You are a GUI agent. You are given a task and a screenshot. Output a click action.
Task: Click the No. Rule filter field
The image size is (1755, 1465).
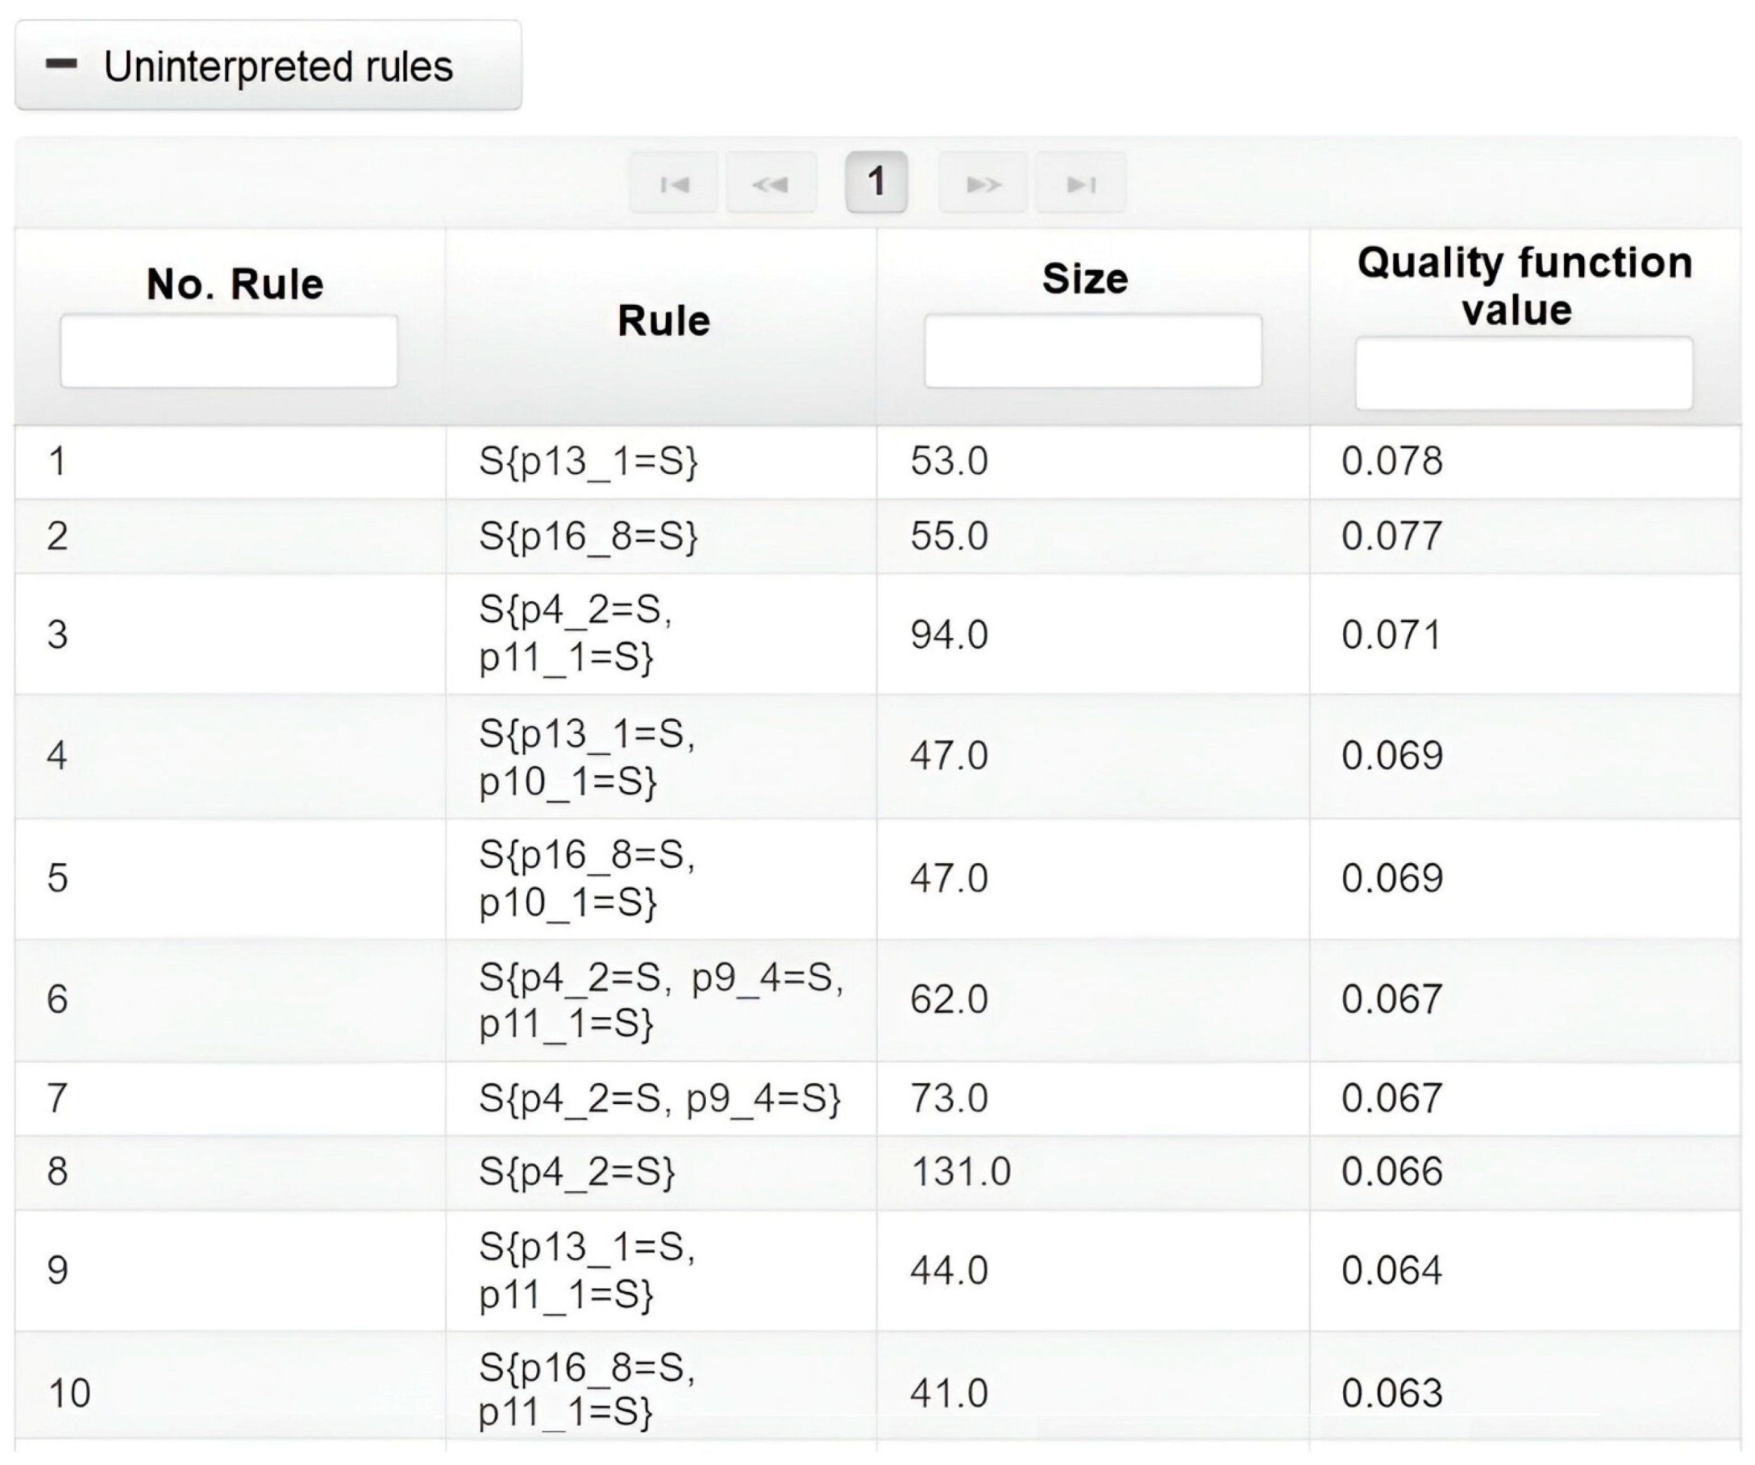(229, 351)
